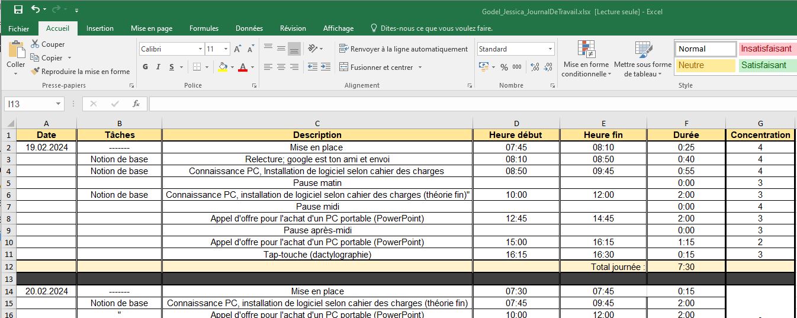Toggle underline (S) formatting
Screen dimensions: 797x318
[x=172, y=67]
